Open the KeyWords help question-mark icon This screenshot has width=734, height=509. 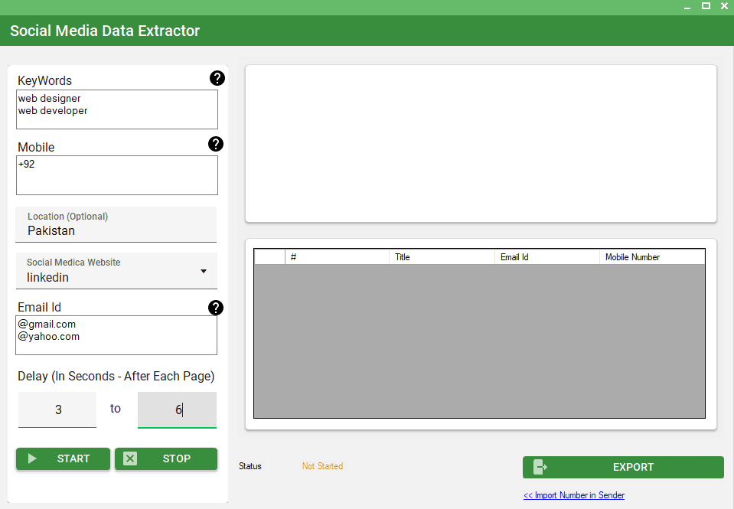217,78
